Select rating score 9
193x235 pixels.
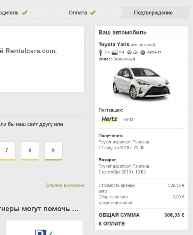[x=53, y=151]
